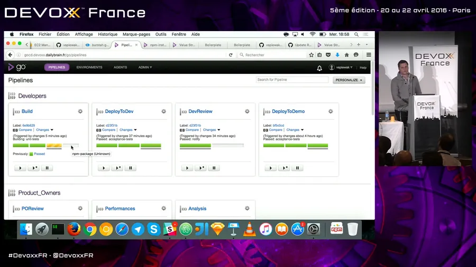
Task: Bookmark this page with star icon
Action: coord(311,55)
